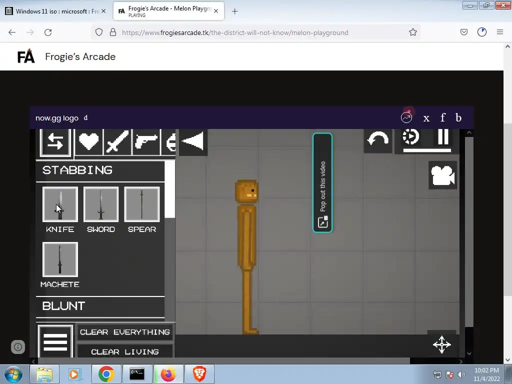
Task: Open the heart living category tab
Action: point(89,142)
